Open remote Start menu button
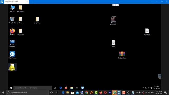Image resolution: width=169 pixels, height=95 pixels. tap(11, 88)
